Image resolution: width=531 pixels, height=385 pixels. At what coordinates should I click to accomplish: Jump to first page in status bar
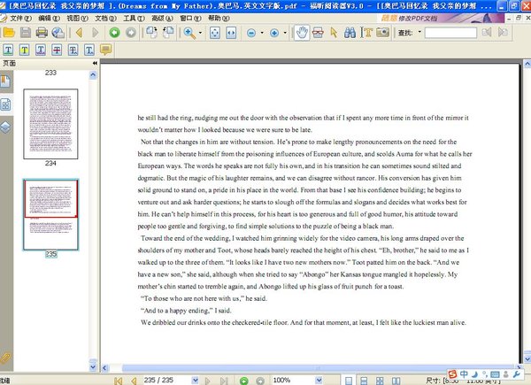click(118, 381)
